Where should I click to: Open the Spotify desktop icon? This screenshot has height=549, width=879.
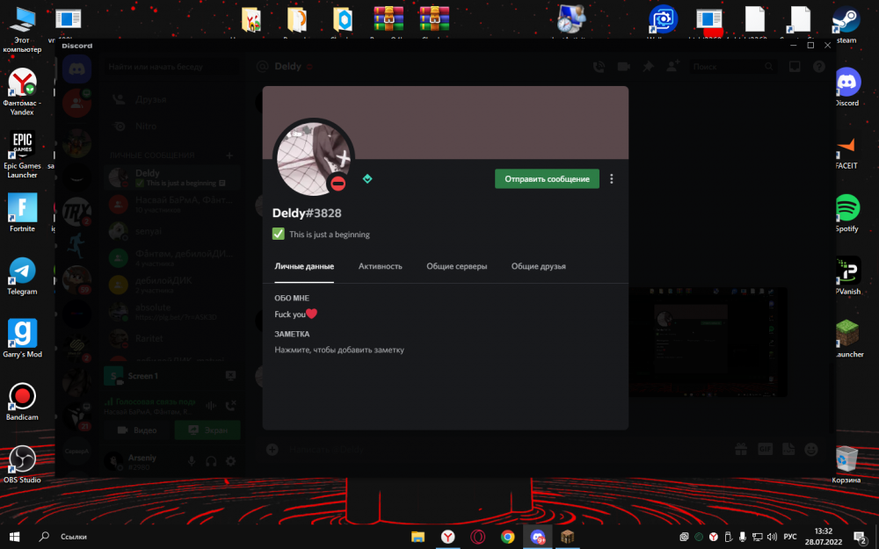[x=846, y=213]
